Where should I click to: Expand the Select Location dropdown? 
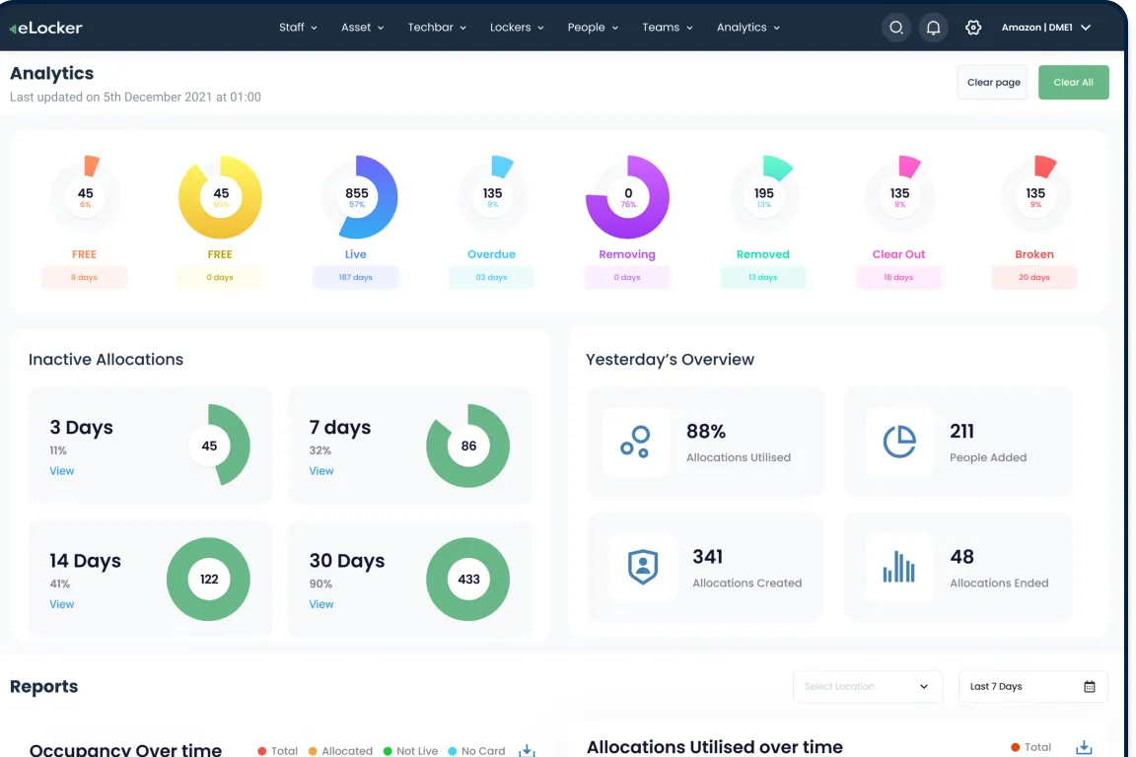pos(867,686)
